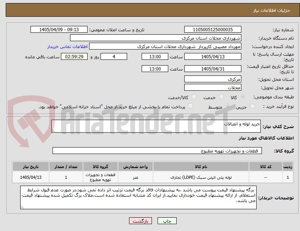Image resolution: width=300 pixels, height=231 pixels.
Task: Click the شماره نیاز number field
Action: coord(213,29)
